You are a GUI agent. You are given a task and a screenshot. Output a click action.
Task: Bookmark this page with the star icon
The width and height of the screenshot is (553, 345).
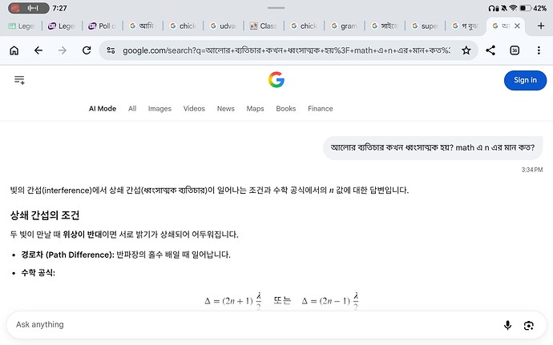point(466,50)
